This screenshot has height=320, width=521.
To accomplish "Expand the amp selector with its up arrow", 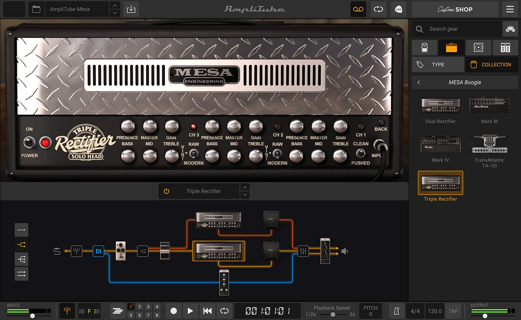I will click(x=245, y=187).
